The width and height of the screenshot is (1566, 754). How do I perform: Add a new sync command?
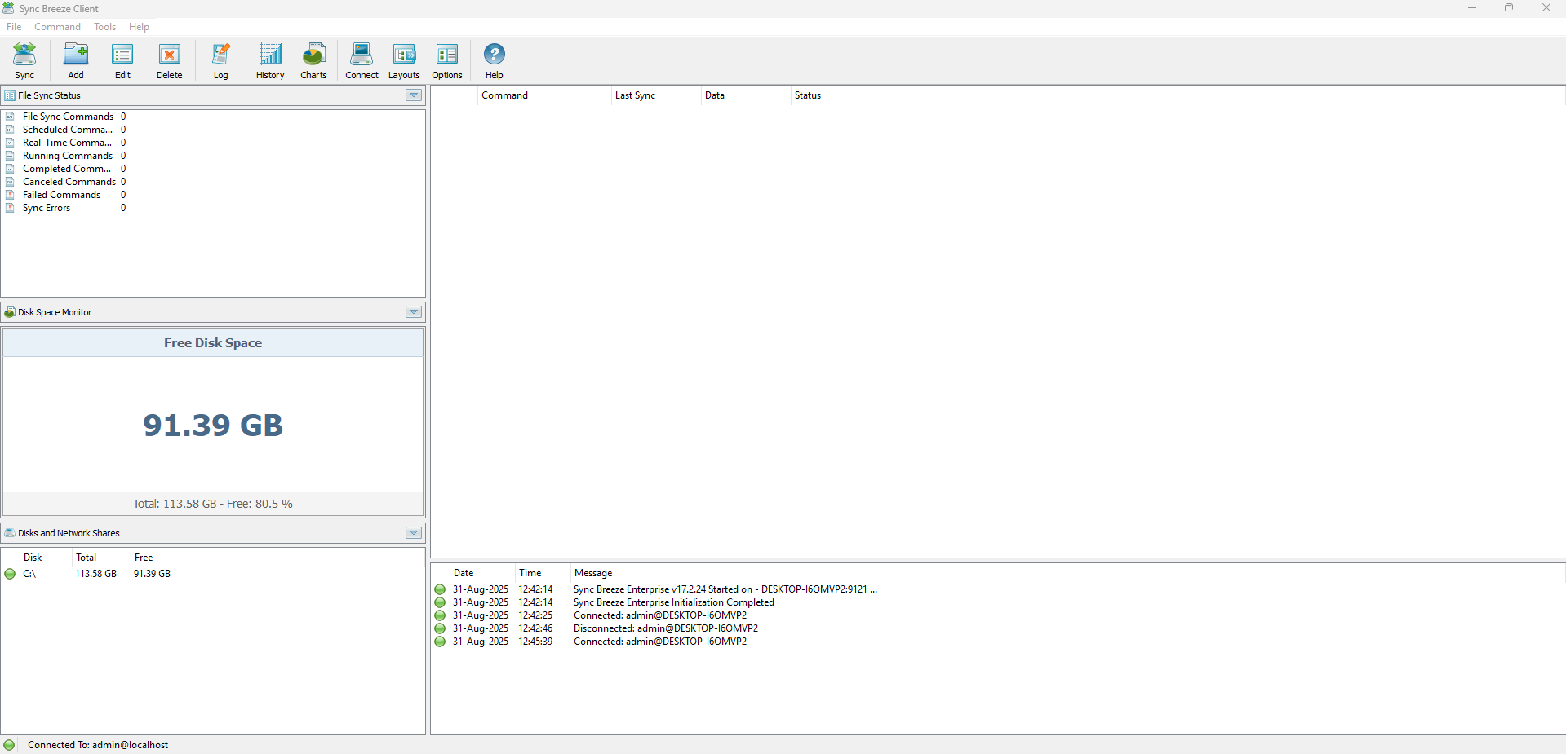[76, 61]
